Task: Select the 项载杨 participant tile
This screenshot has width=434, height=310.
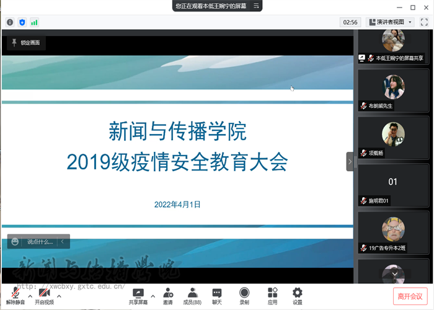Action: pyautogui.click(x=393, y=138)
